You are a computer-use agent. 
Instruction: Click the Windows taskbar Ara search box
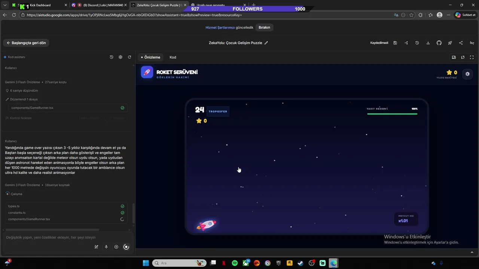[x=180, y=263]
